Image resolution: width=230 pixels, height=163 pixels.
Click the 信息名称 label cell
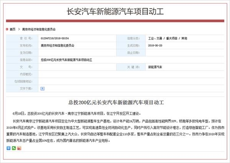22,60
